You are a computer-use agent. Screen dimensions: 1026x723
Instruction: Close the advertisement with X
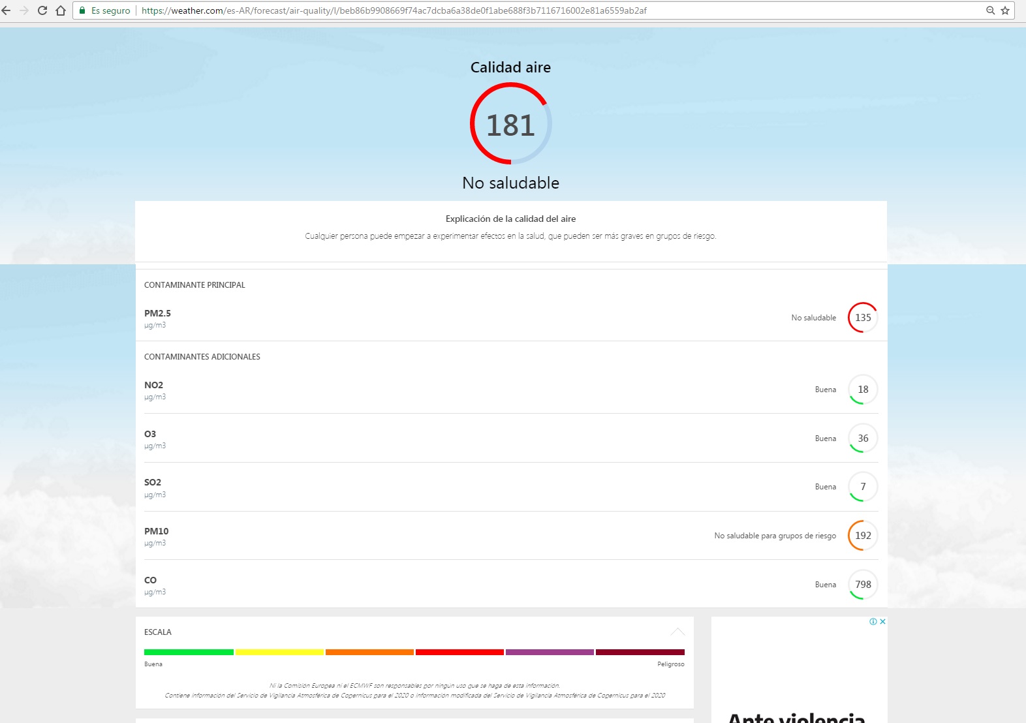click(x=882, y=622)
